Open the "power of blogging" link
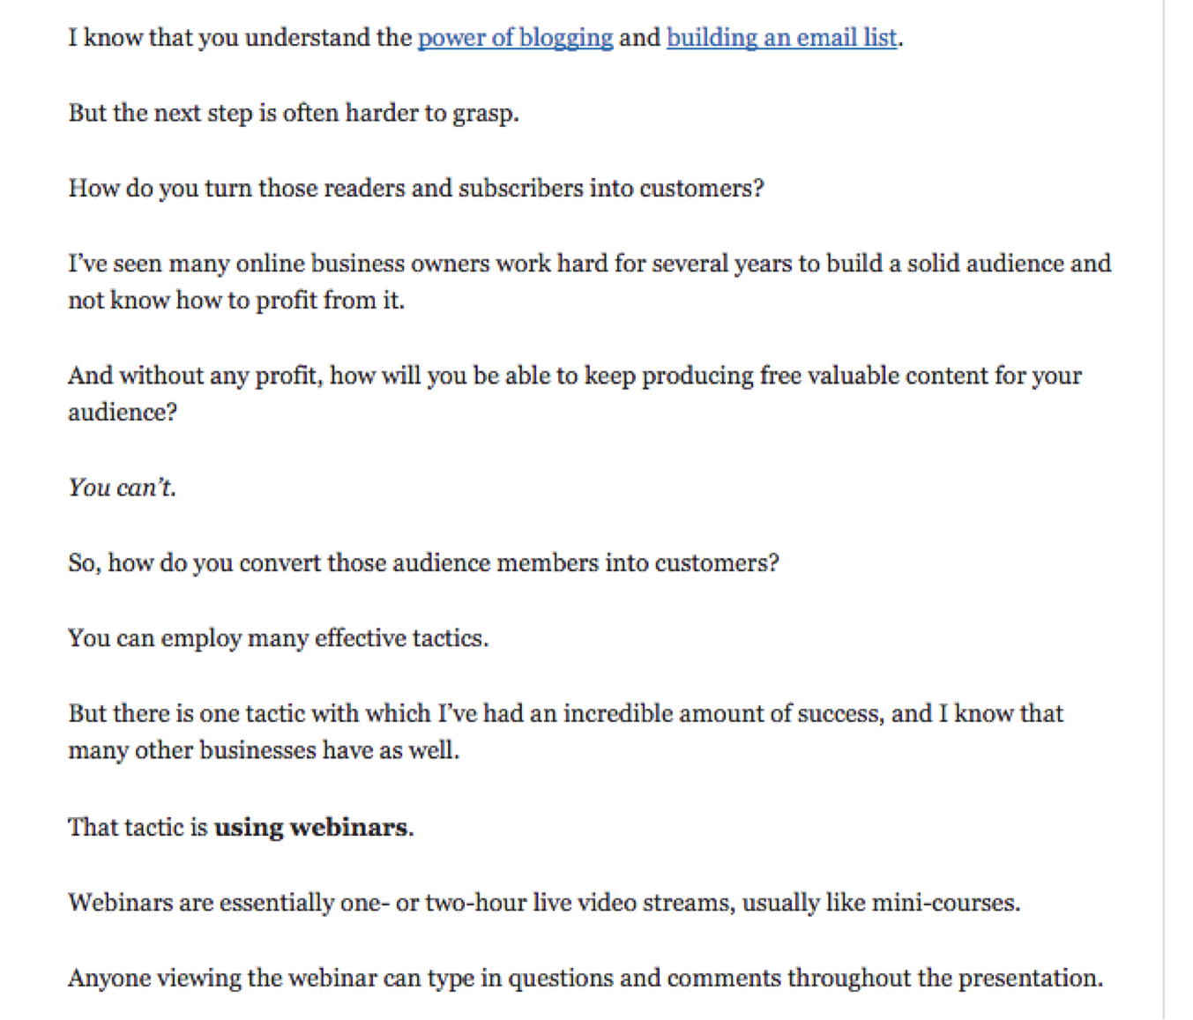1193x1020 pixels. point(515,38)
